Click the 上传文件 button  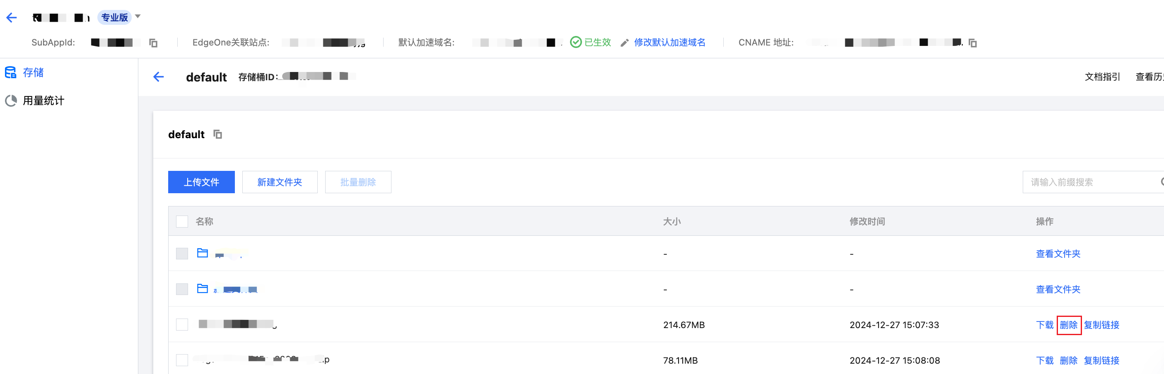tap(202, 182)
